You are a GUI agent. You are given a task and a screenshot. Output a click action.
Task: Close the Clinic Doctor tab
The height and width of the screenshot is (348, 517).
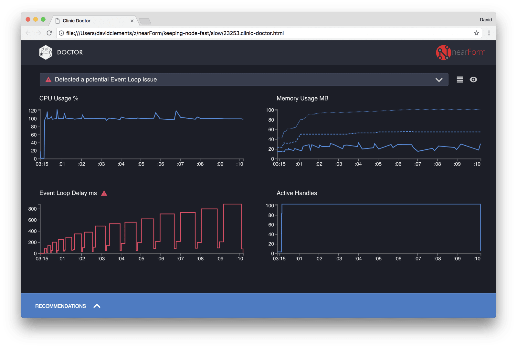point(132,21)
